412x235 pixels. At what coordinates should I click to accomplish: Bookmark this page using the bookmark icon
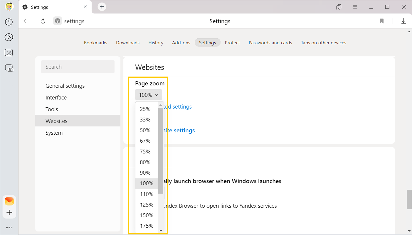point(381,21)
